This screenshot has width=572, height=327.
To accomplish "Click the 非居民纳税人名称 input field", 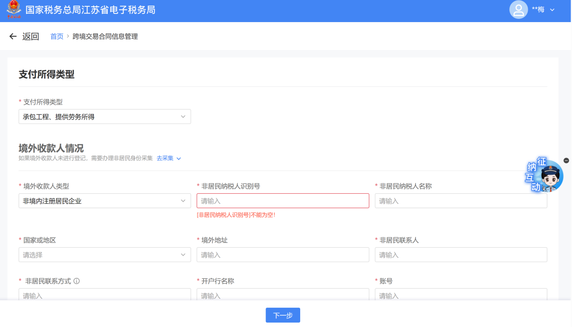I will coord(461,201).
